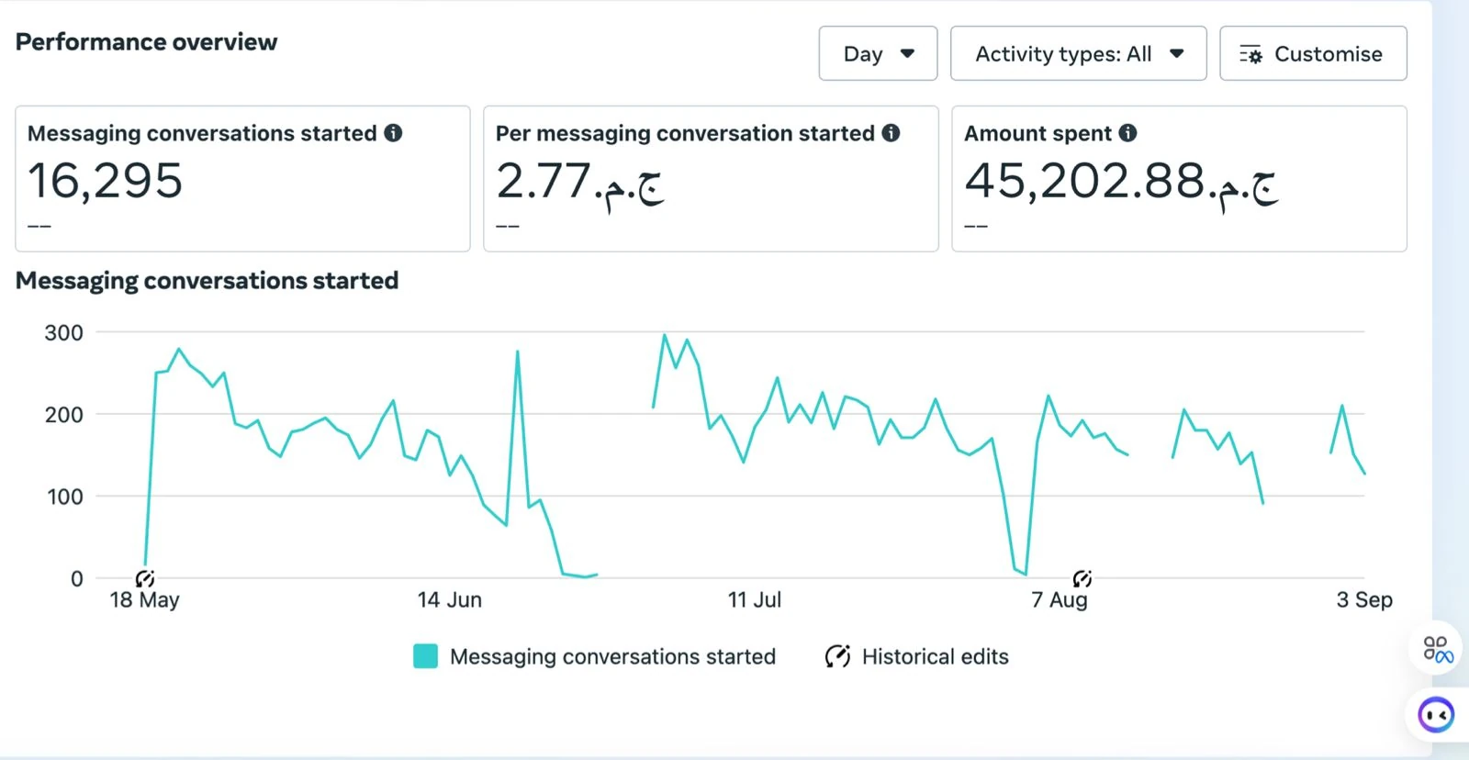The height and width of the screenshot is (760, 1469).
Task: Select the Amount spent metric card
Action: [1179, 179]
